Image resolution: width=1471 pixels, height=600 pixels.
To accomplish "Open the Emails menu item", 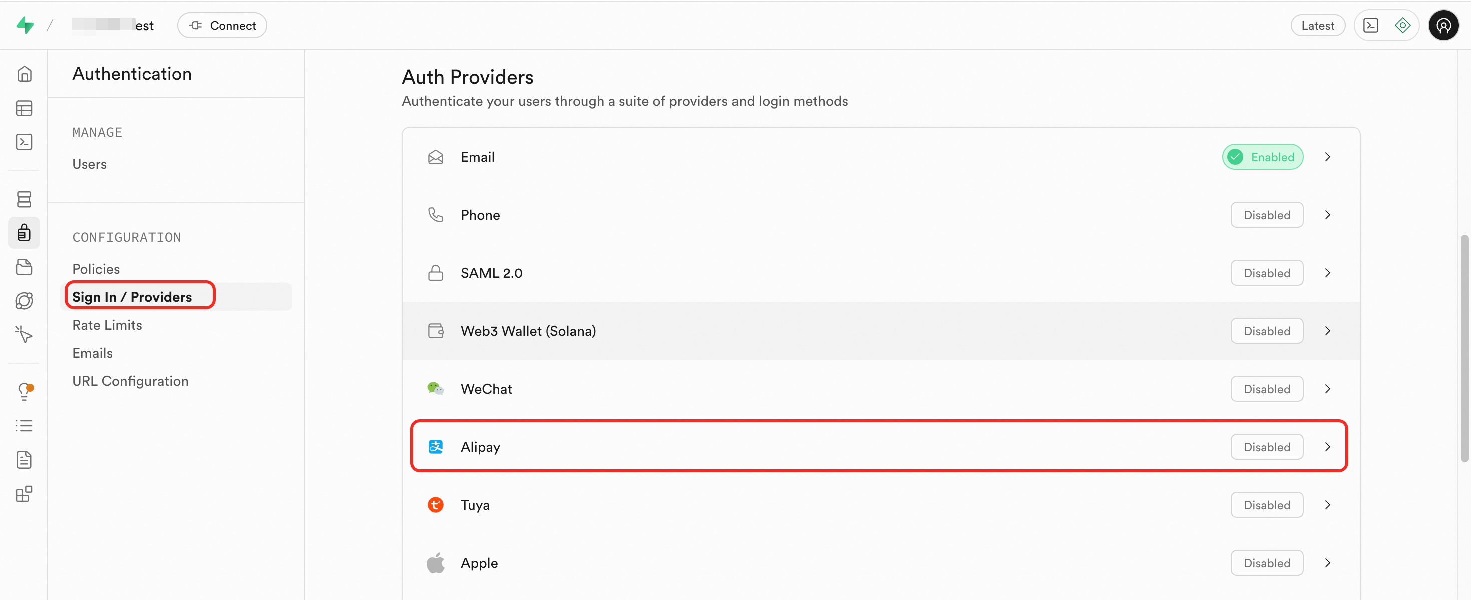I will pyautogui.click(x=93, y=353).
